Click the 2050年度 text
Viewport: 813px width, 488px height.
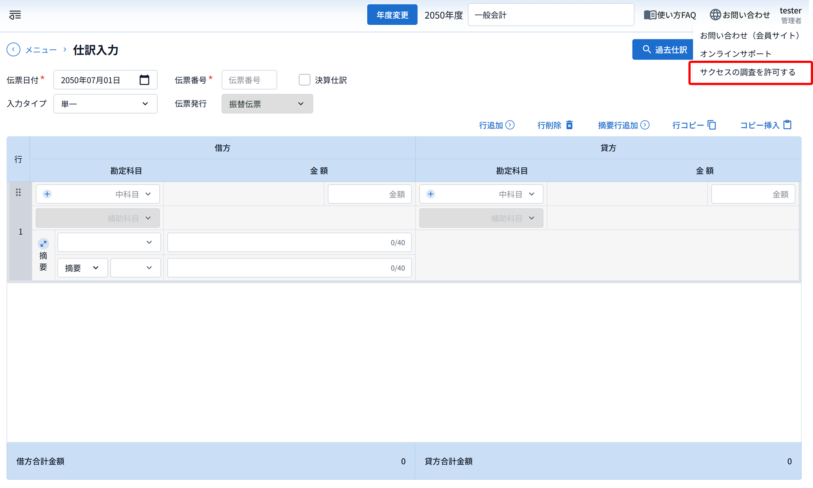tap(444, 15)
